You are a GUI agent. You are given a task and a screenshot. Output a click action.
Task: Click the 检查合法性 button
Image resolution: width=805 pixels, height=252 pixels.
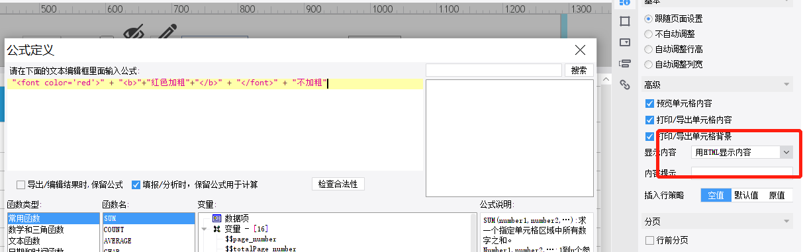coord(338,184)
